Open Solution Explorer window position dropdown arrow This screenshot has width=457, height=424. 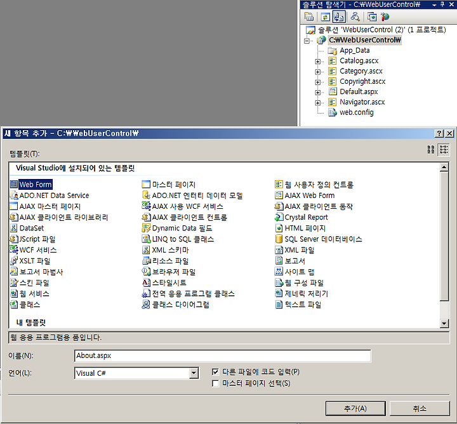[434, 5]
